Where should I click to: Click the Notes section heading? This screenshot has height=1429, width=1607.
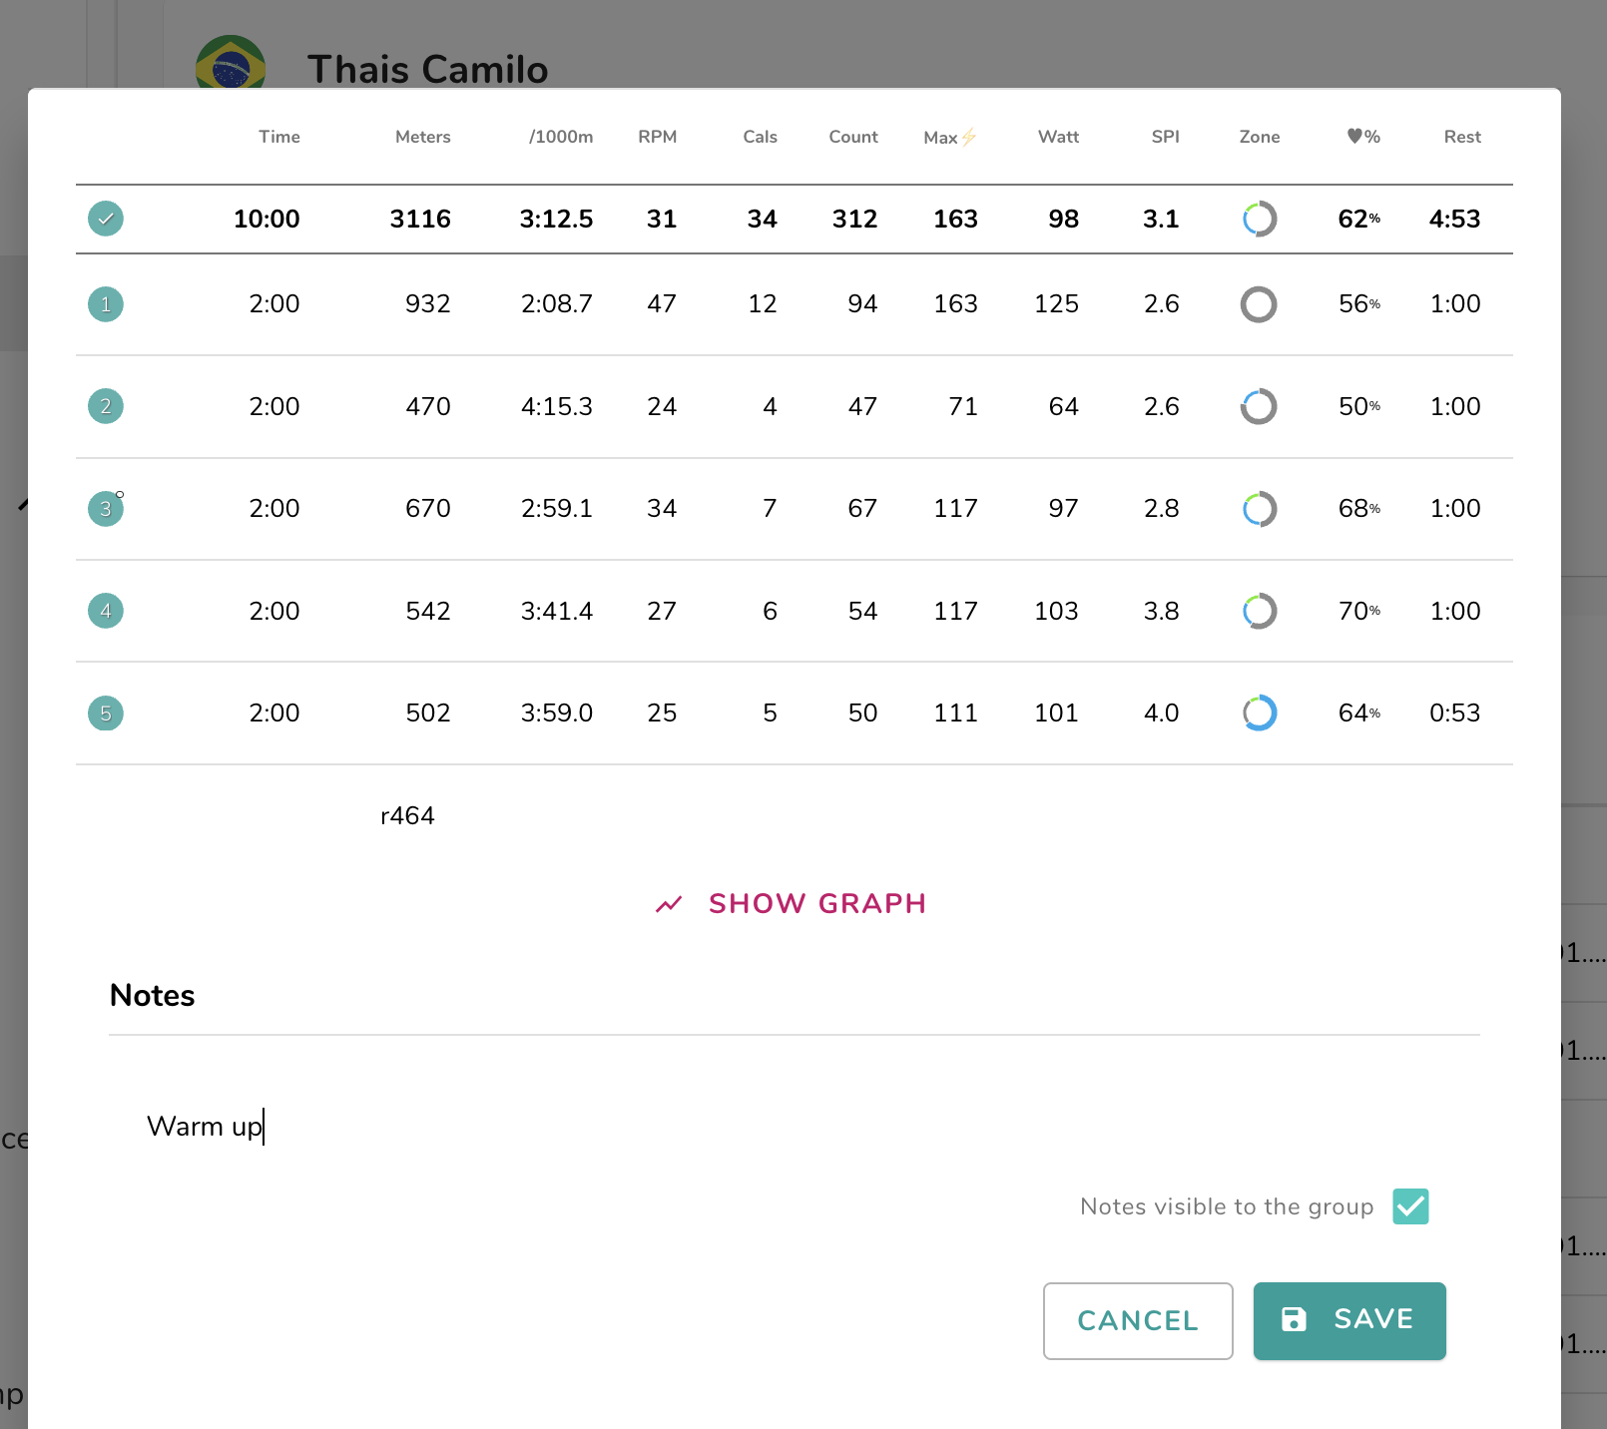(152, 996)
